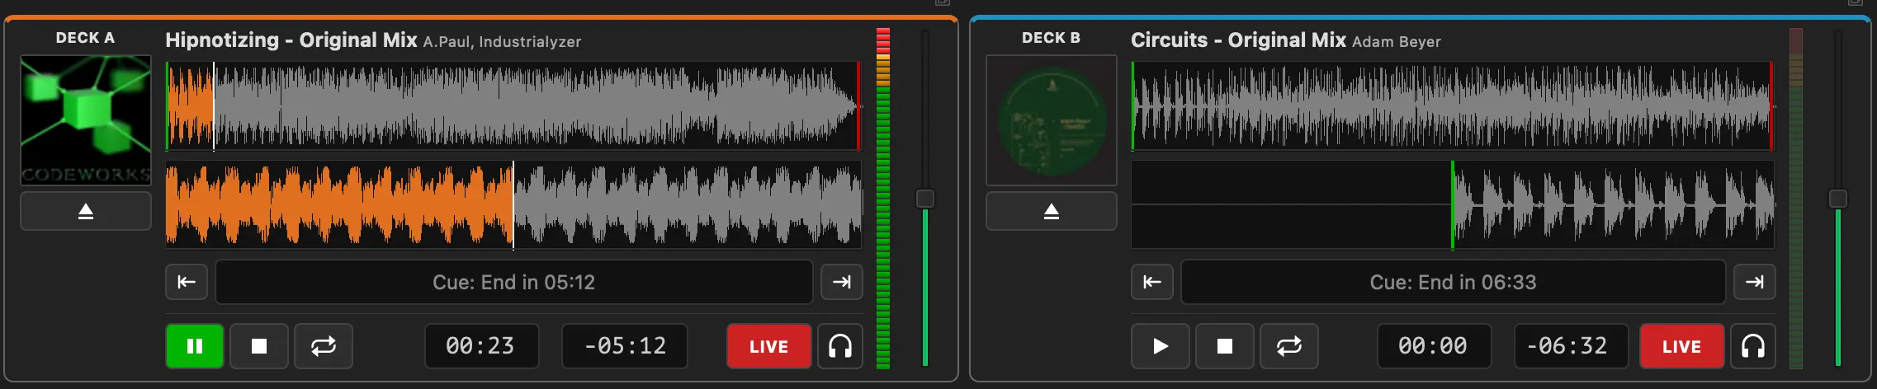Image resolution: width=1877 pixels, height=389 pixels.
Task: Click Deck B elapsed time 00:00
Action: 1434,346
